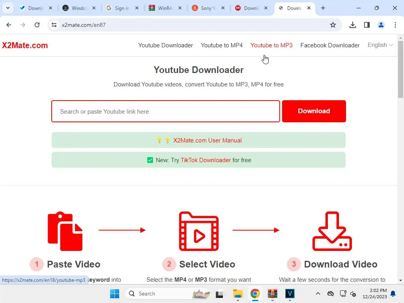Screen dimensions: 404x303
Task: Open File Explorer from taskbar
Action: [238, 294]
